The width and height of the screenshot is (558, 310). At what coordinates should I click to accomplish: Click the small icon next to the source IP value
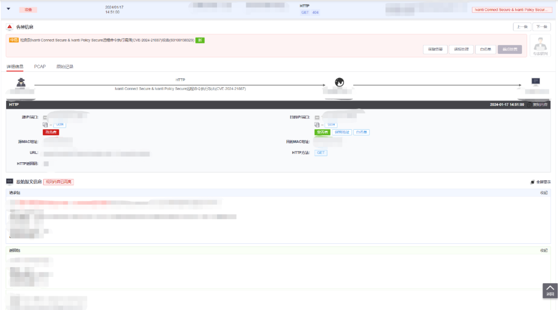click(45, 117)
